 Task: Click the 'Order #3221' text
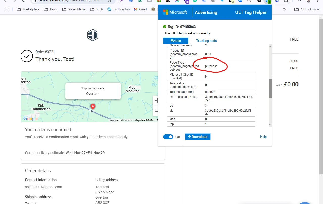click(x=45, y=52)
